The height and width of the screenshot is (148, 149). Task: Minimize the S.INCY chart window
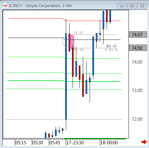point(122,6)
